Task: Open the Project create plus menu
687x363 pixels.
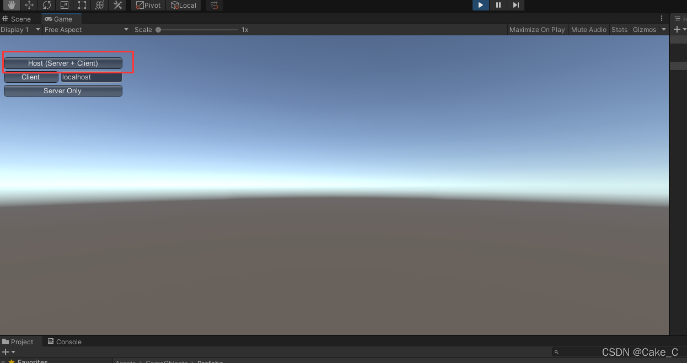Action: click(x=8, y=352)
